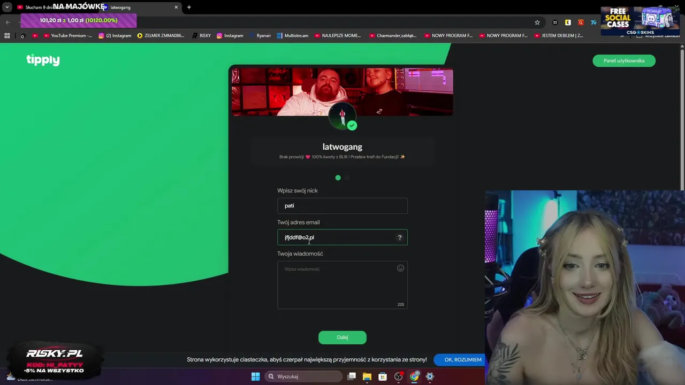Viewport: 685px width, 385px height.
Task: Open the RISKY bookmark
Action: click(x=201, y=36)
